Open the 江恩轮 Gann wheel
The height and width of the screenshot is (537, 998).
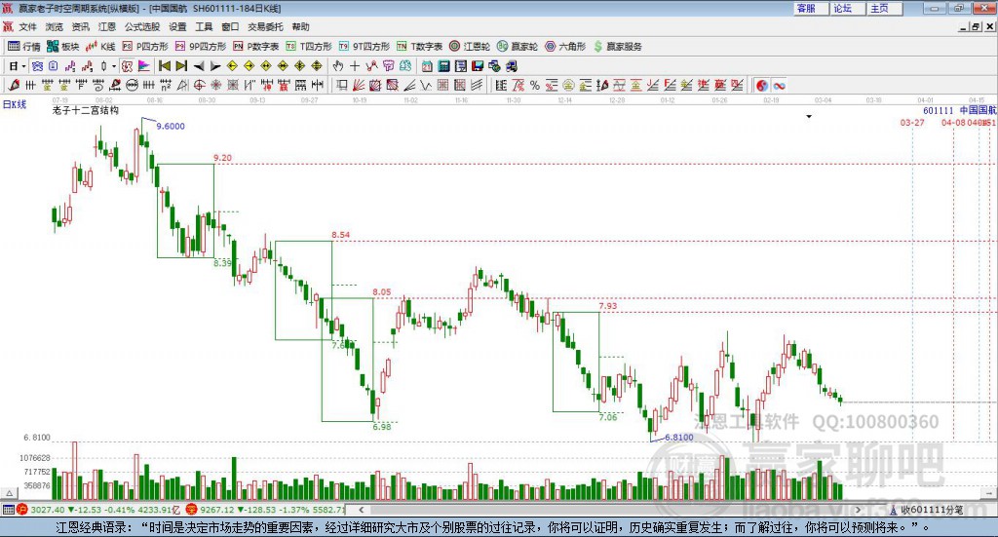(470, 47)
